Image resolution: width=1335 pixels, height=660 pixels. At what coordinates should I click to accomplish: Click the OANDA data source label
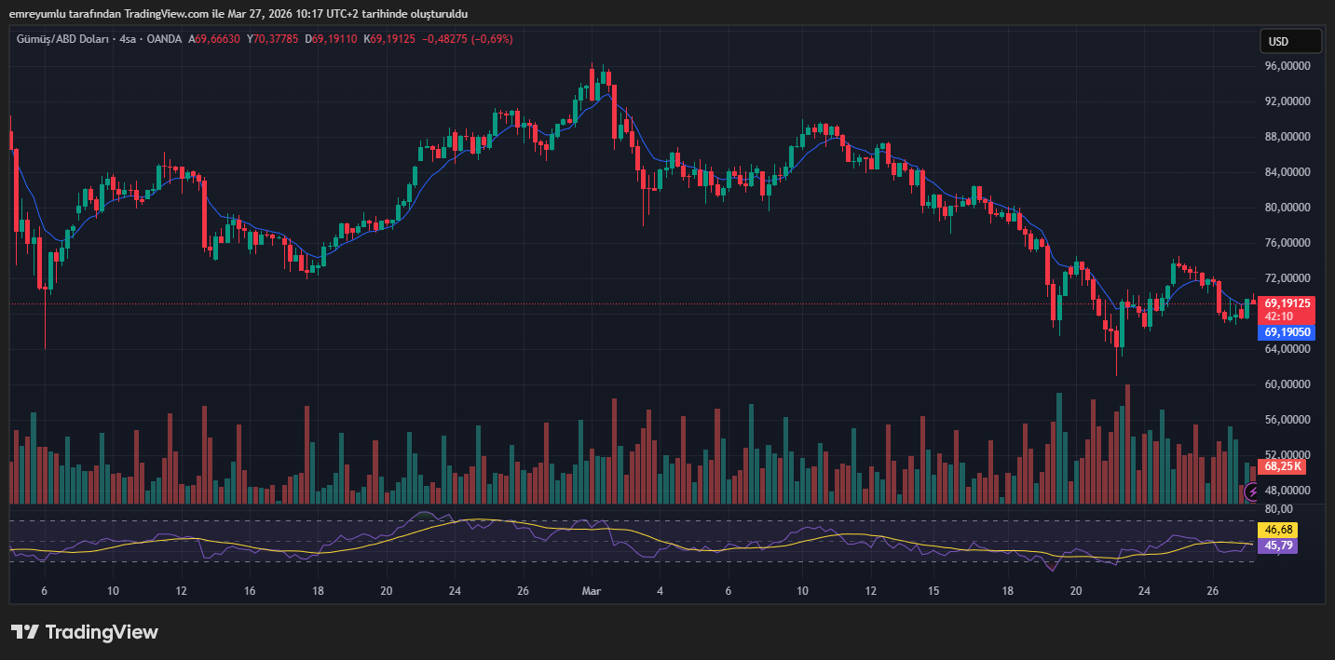(x=164, y=39)
